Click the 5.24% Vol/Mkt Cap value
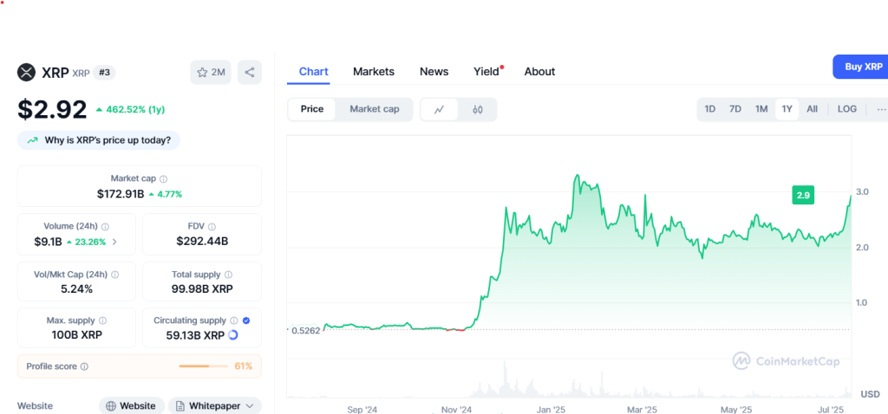The height and width of the screenshot is (414, 888). 76,289
